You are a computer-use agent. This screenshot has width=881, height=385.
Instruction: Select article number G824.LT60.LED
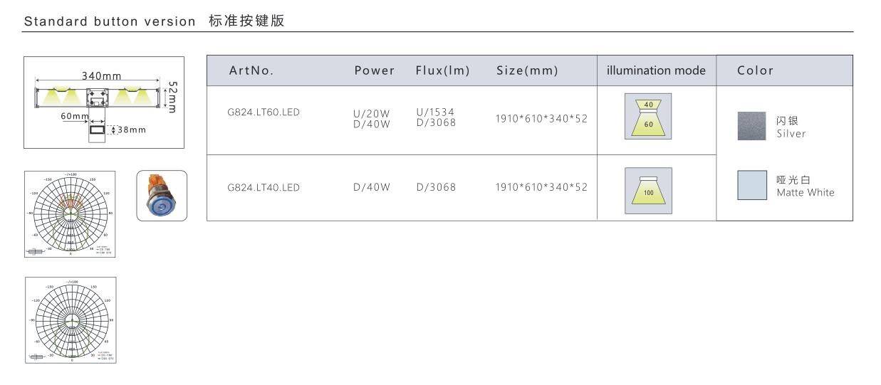tap(264, 118)
